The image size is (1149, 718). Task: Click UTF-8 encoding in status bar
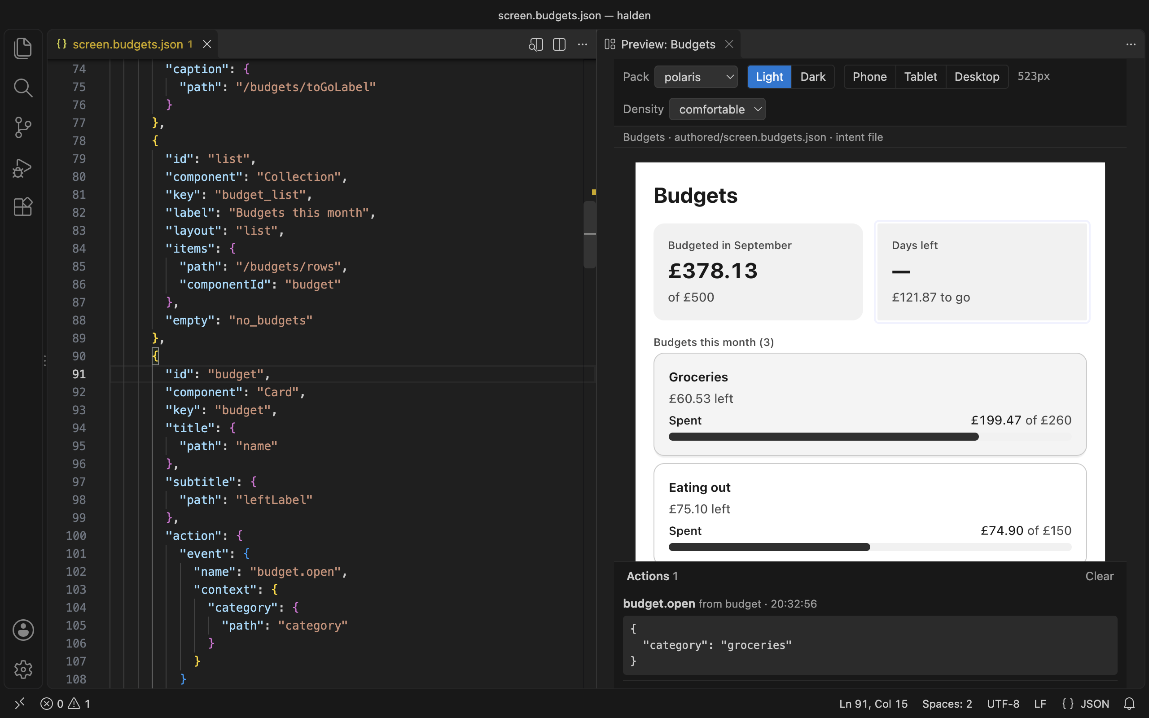1003,703
